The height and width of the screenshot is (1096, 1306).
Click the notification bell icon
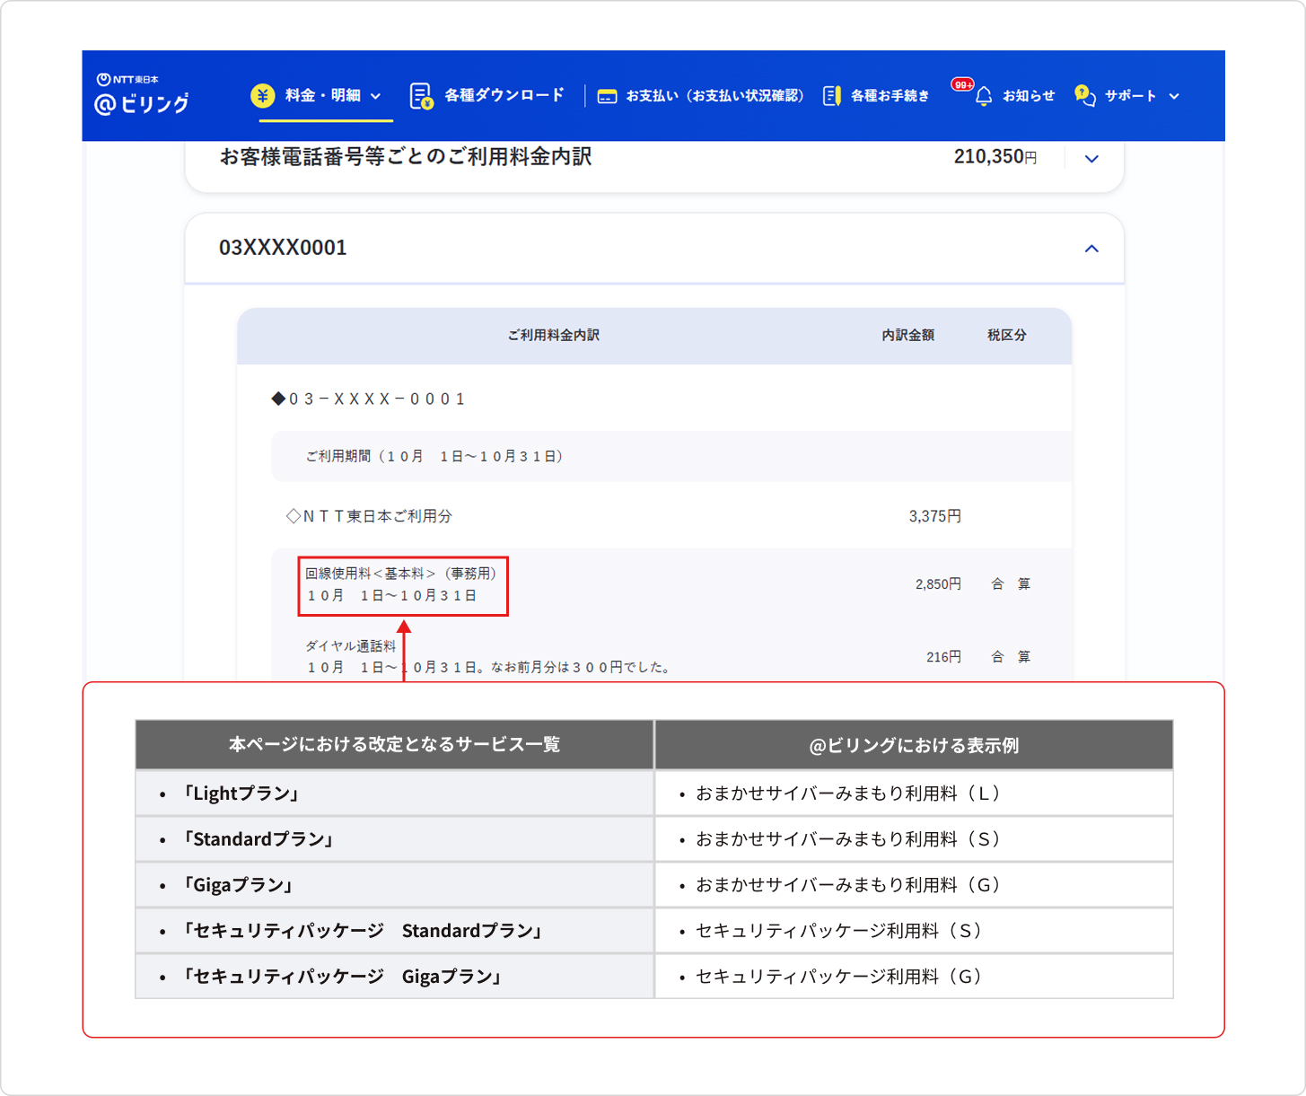984,96
